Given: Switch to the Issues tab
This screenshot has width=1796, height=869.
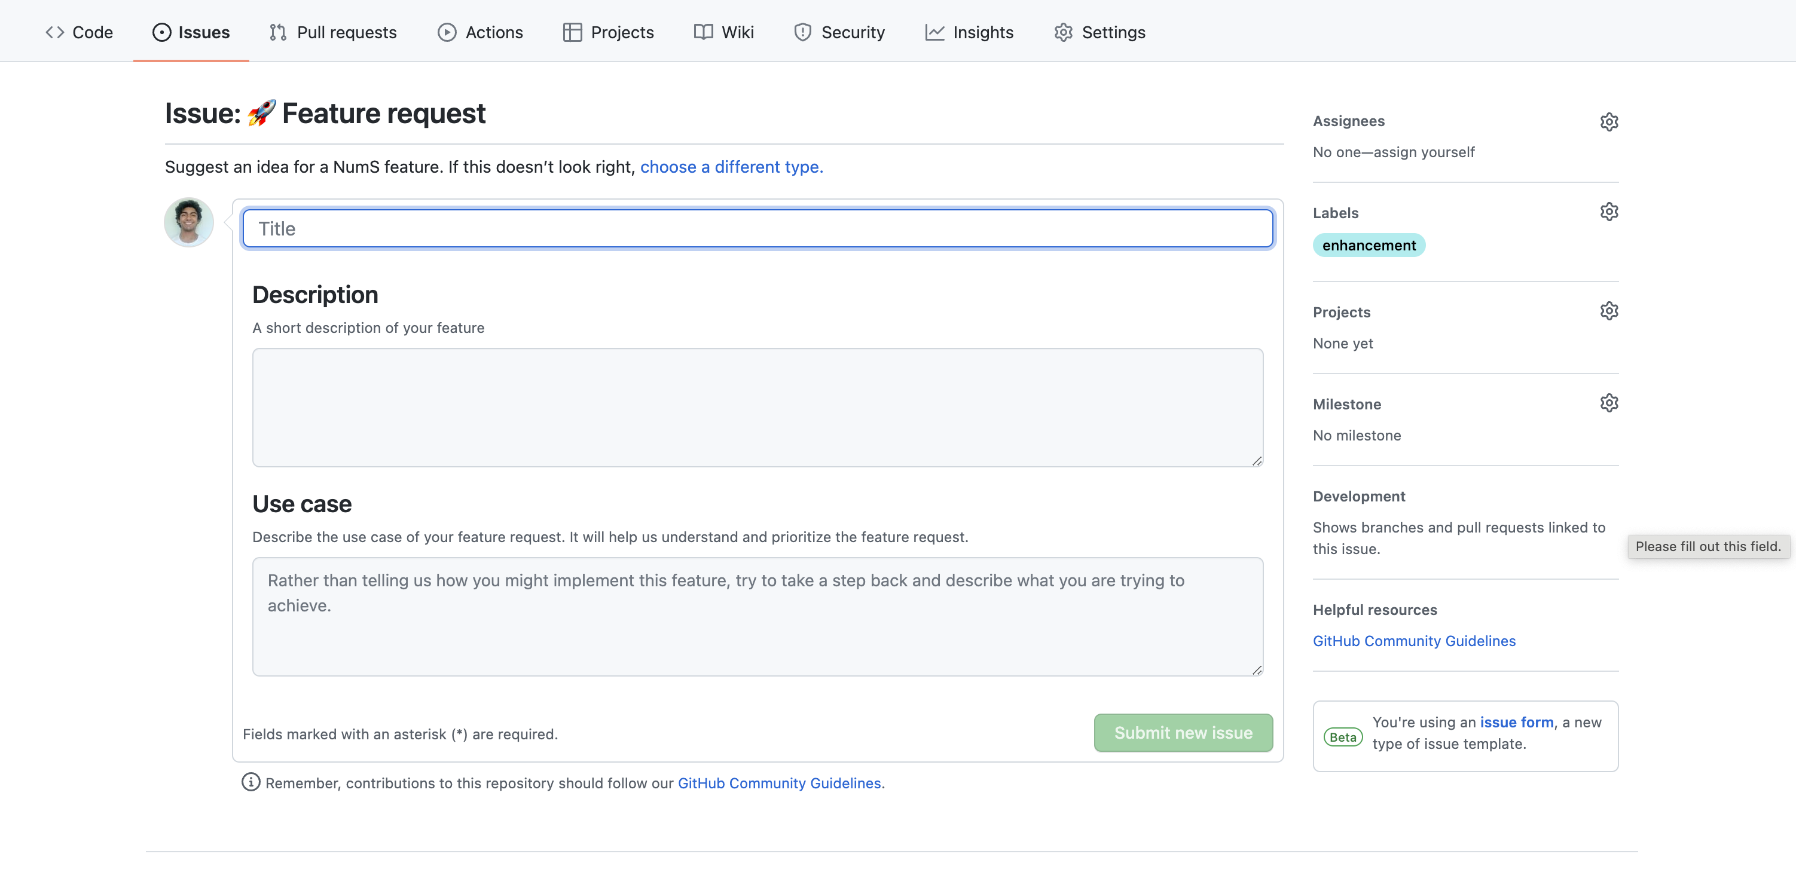Looking at the screenshot, I should (191, 32).
